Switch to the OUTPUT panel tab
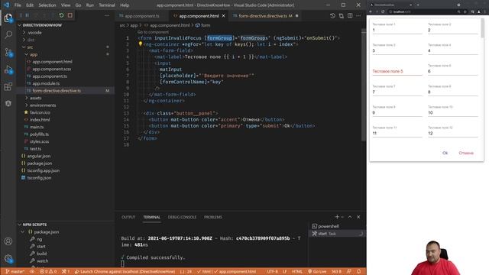Viewport: 489px width, 275px height. [x=128, y=217]
